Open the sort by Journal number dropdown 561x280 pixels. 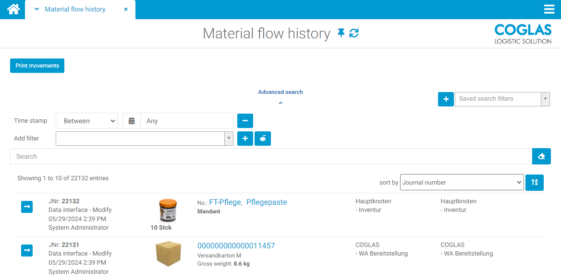click(x=462, y=183)
